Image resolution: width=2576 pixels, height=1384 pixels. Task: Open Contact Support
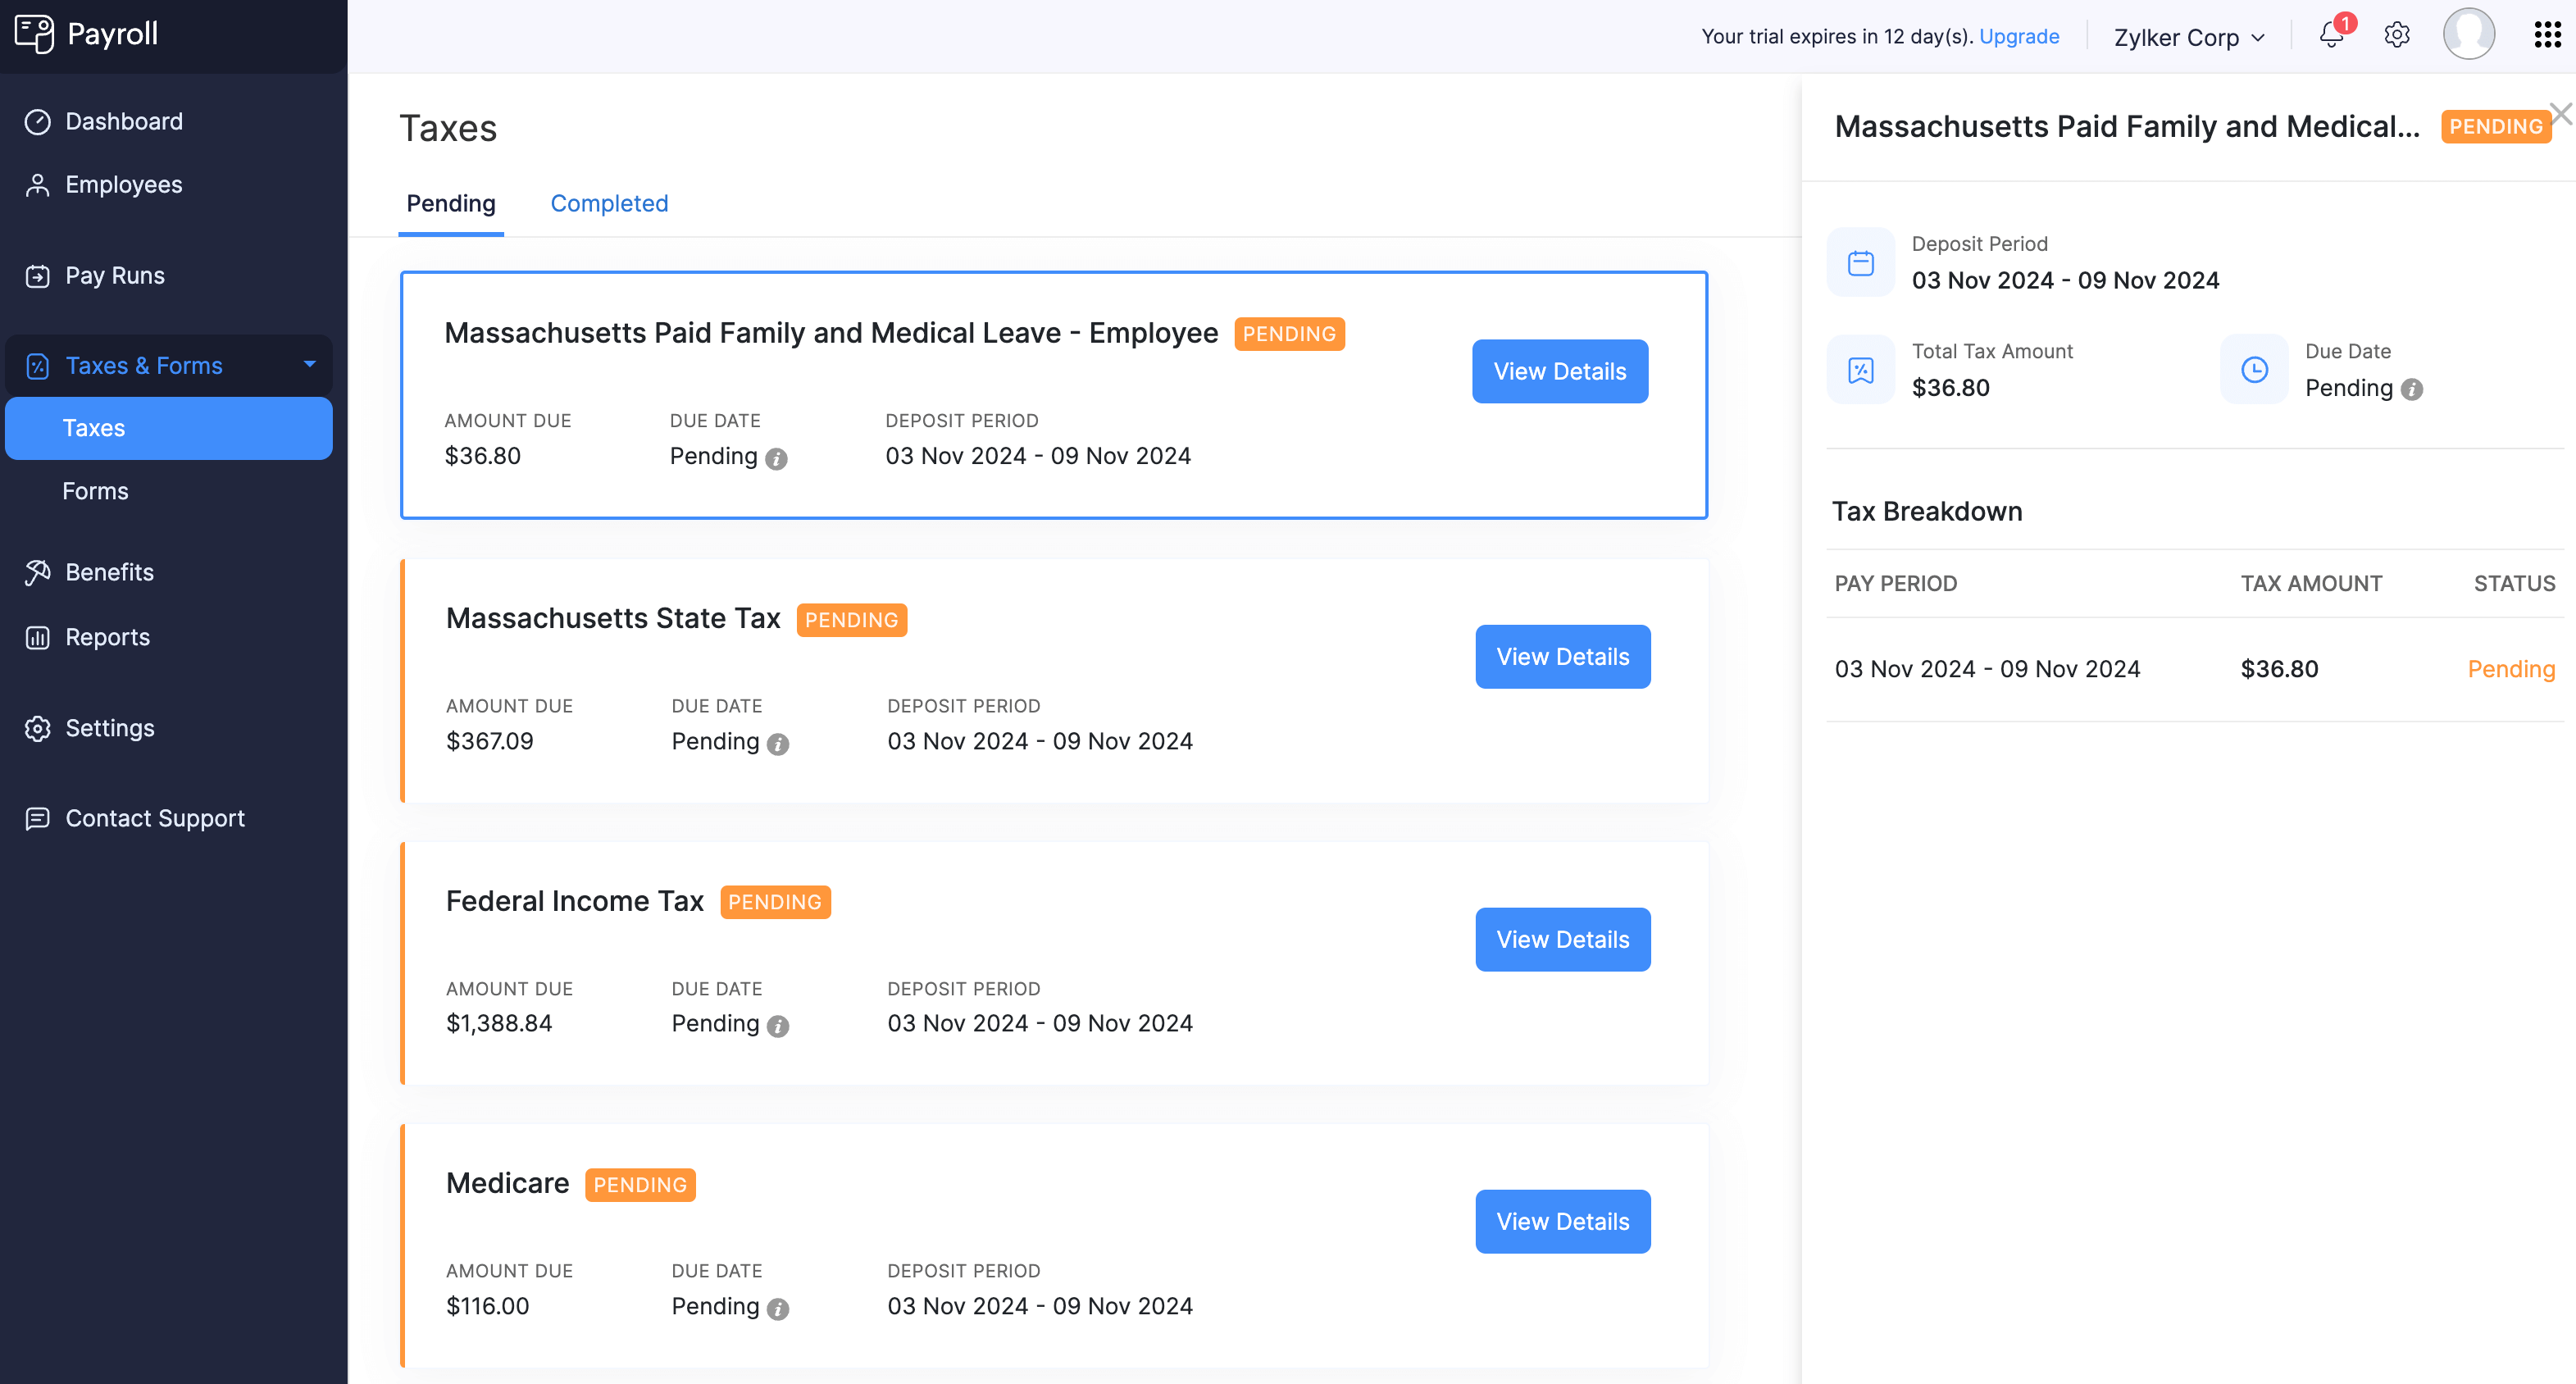tap(155, 818)
